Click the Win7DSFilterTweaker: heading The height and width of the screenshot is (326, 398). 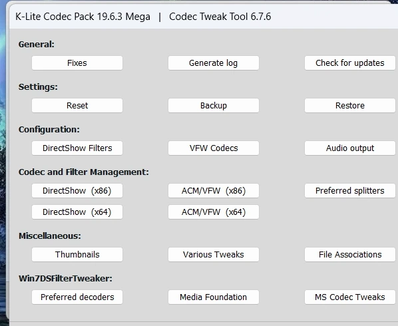click(65, 279)
